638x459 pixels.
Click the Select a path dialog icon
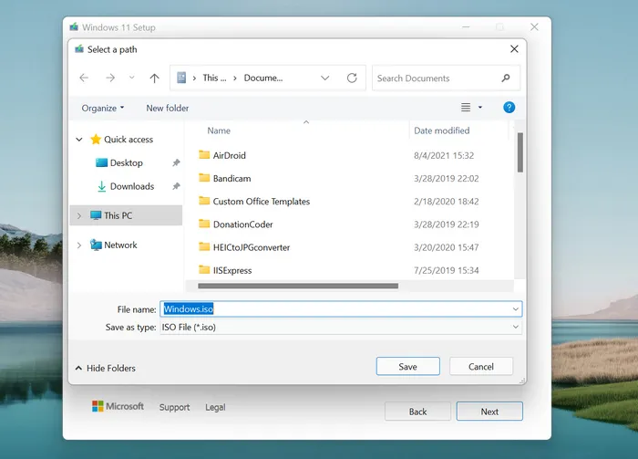(x=79, y=49)
